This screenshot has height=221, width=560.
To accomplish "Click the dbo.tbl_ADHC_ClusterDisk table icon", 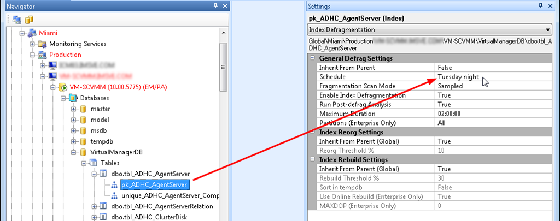I will pyautogui.click(x=103, y=217).
